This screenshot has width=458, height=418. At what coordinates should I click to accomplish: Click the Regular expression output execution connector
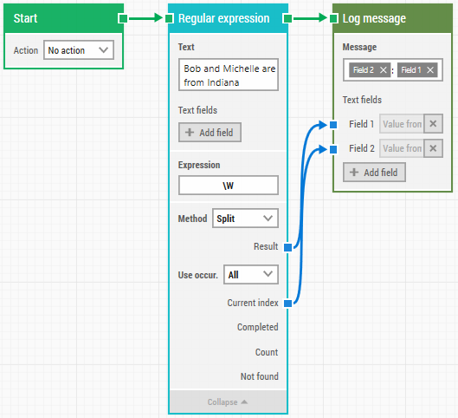[287, 18]
